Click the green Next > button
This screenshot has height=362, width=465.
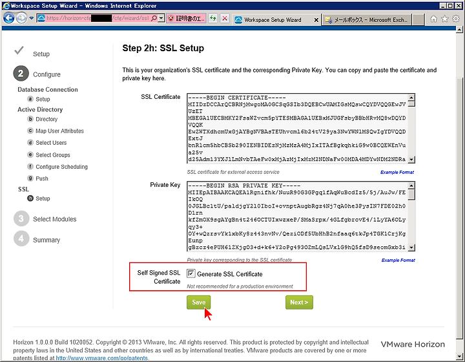click(299, 302)
